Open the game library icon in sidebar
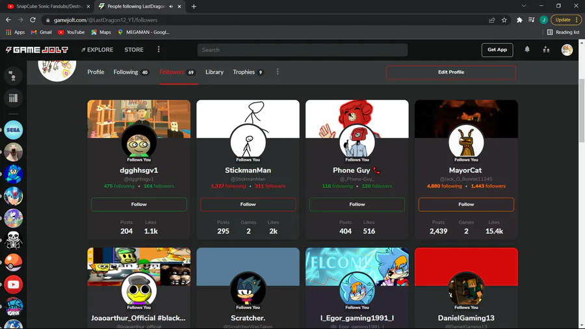585x329 pixels. [x=13, y=98]
